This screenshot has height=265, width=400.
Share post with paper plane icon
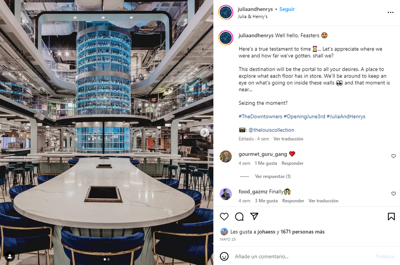[254, 216]
